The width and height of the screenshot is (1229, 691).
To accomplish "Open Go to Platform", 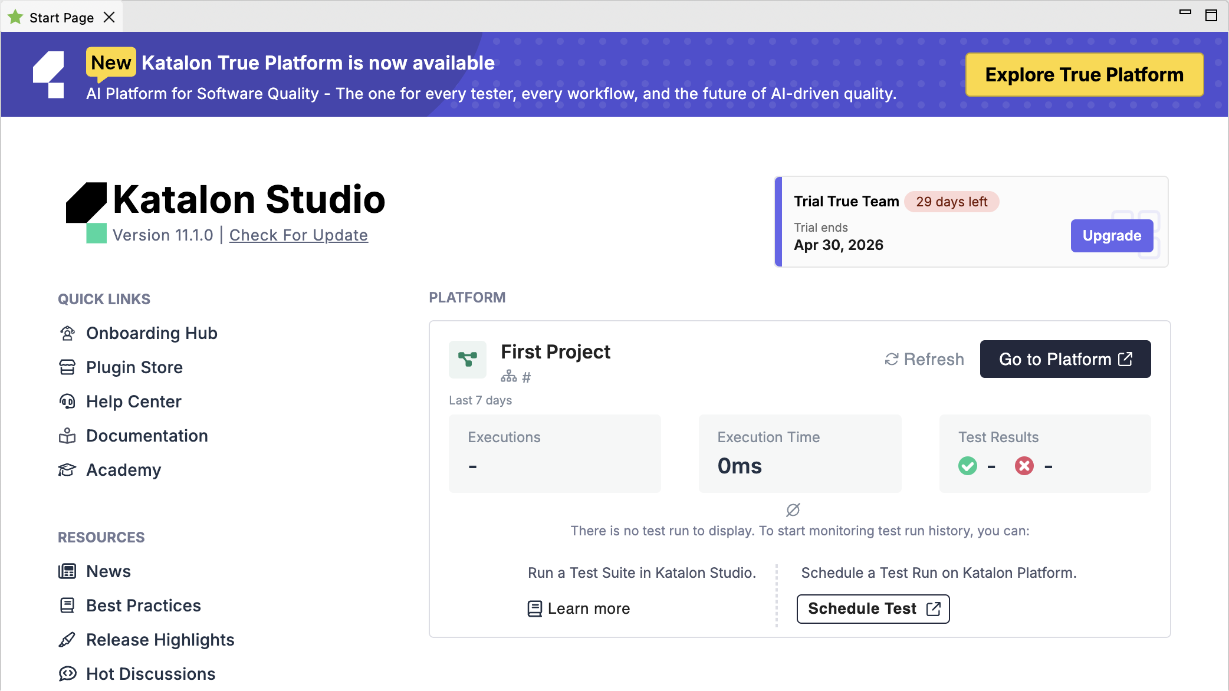I will pyautogui.click(x=1065, y=359).
